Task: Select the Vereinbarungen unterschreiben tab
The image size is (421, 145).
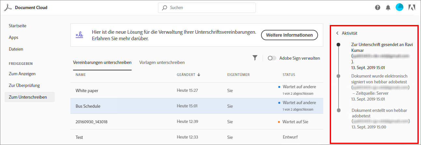Action: point(102,62)
